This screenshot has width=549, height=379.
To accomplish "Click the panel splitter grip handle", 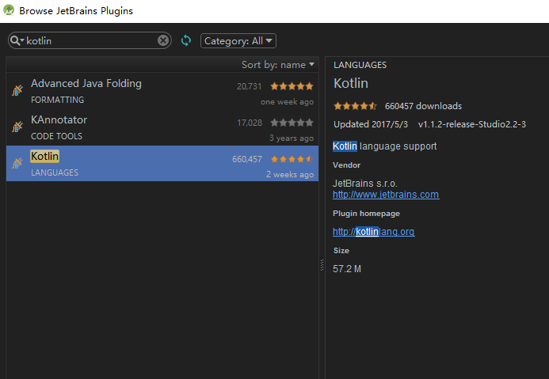I will tap(322, 265).
